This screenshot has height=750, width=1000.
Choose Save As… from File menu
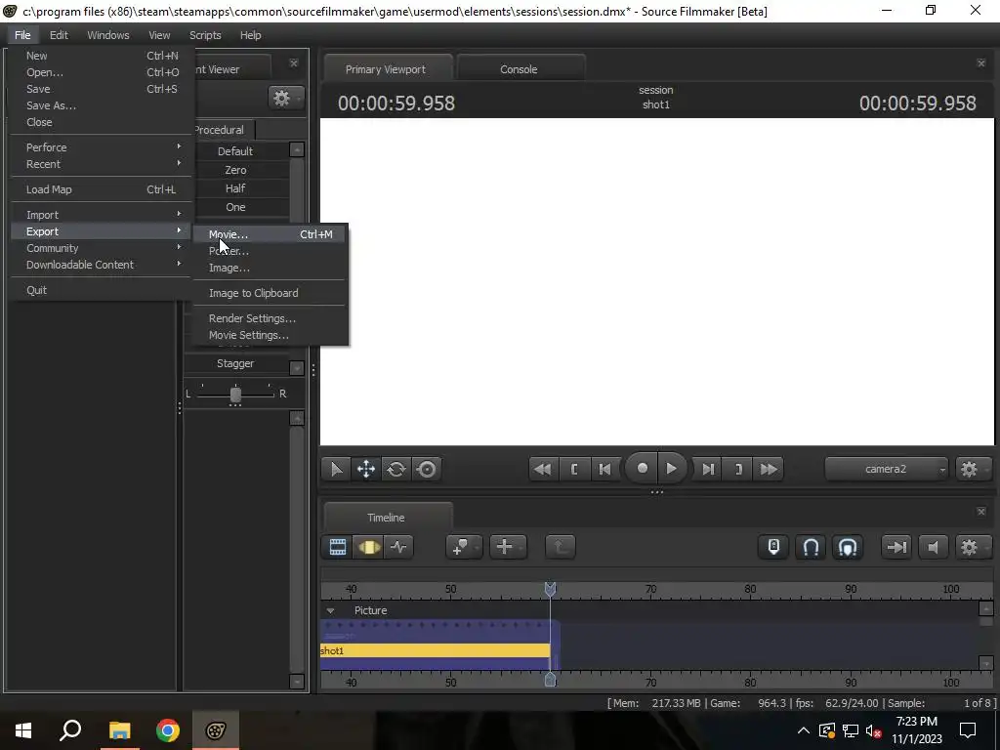[102, 105]
